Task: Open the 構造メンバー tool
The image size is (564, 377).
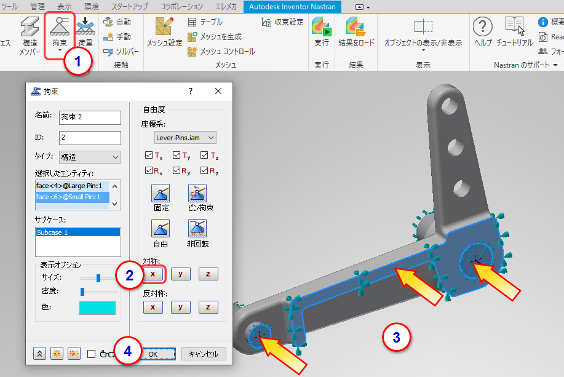Action: coord(30,36)
